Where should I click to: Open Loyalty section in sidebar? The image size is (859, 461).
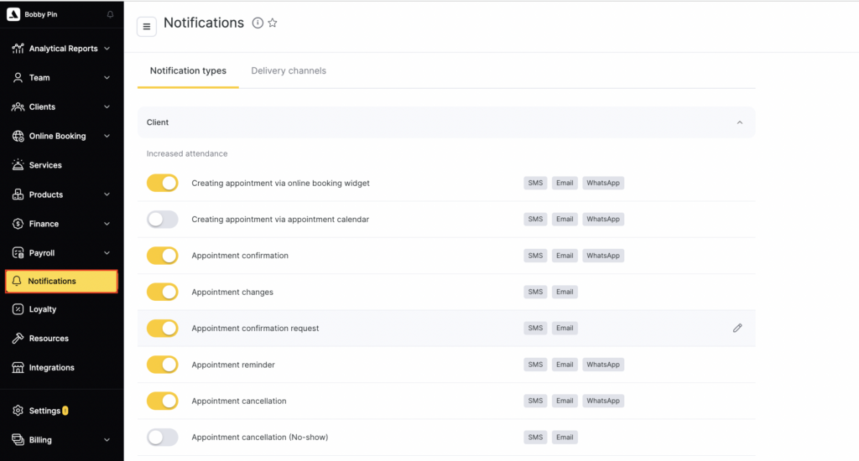(x=43, y=309)
